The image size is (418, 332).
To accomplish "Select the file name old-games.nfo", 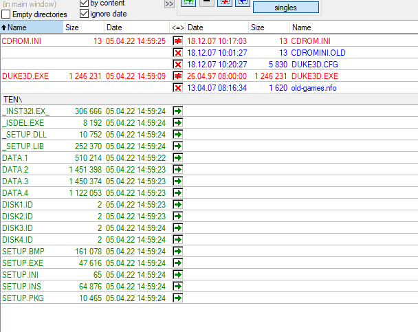I will (313, 88).
